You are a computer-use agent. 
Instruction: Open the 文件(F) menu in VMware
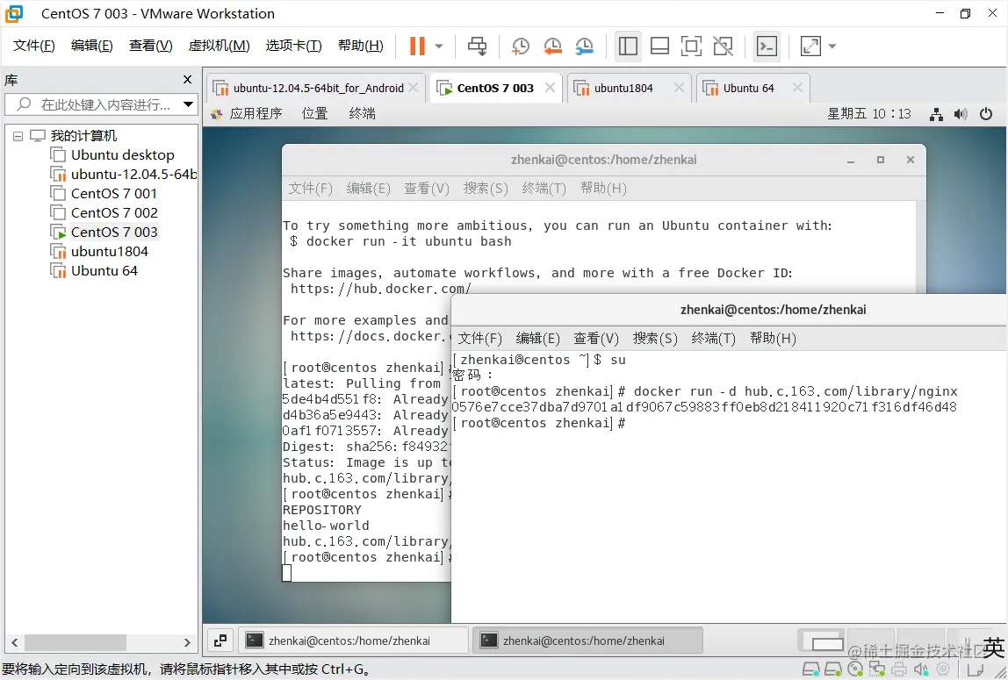click(34, 46)
